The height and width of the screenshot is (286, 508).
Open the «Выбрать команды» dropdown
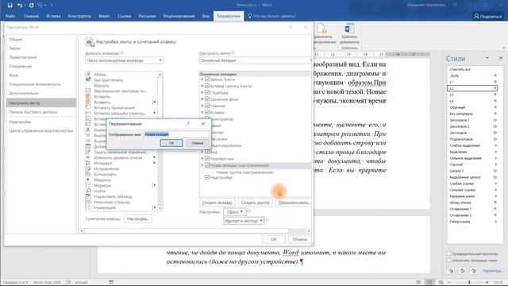pos(124,60)
